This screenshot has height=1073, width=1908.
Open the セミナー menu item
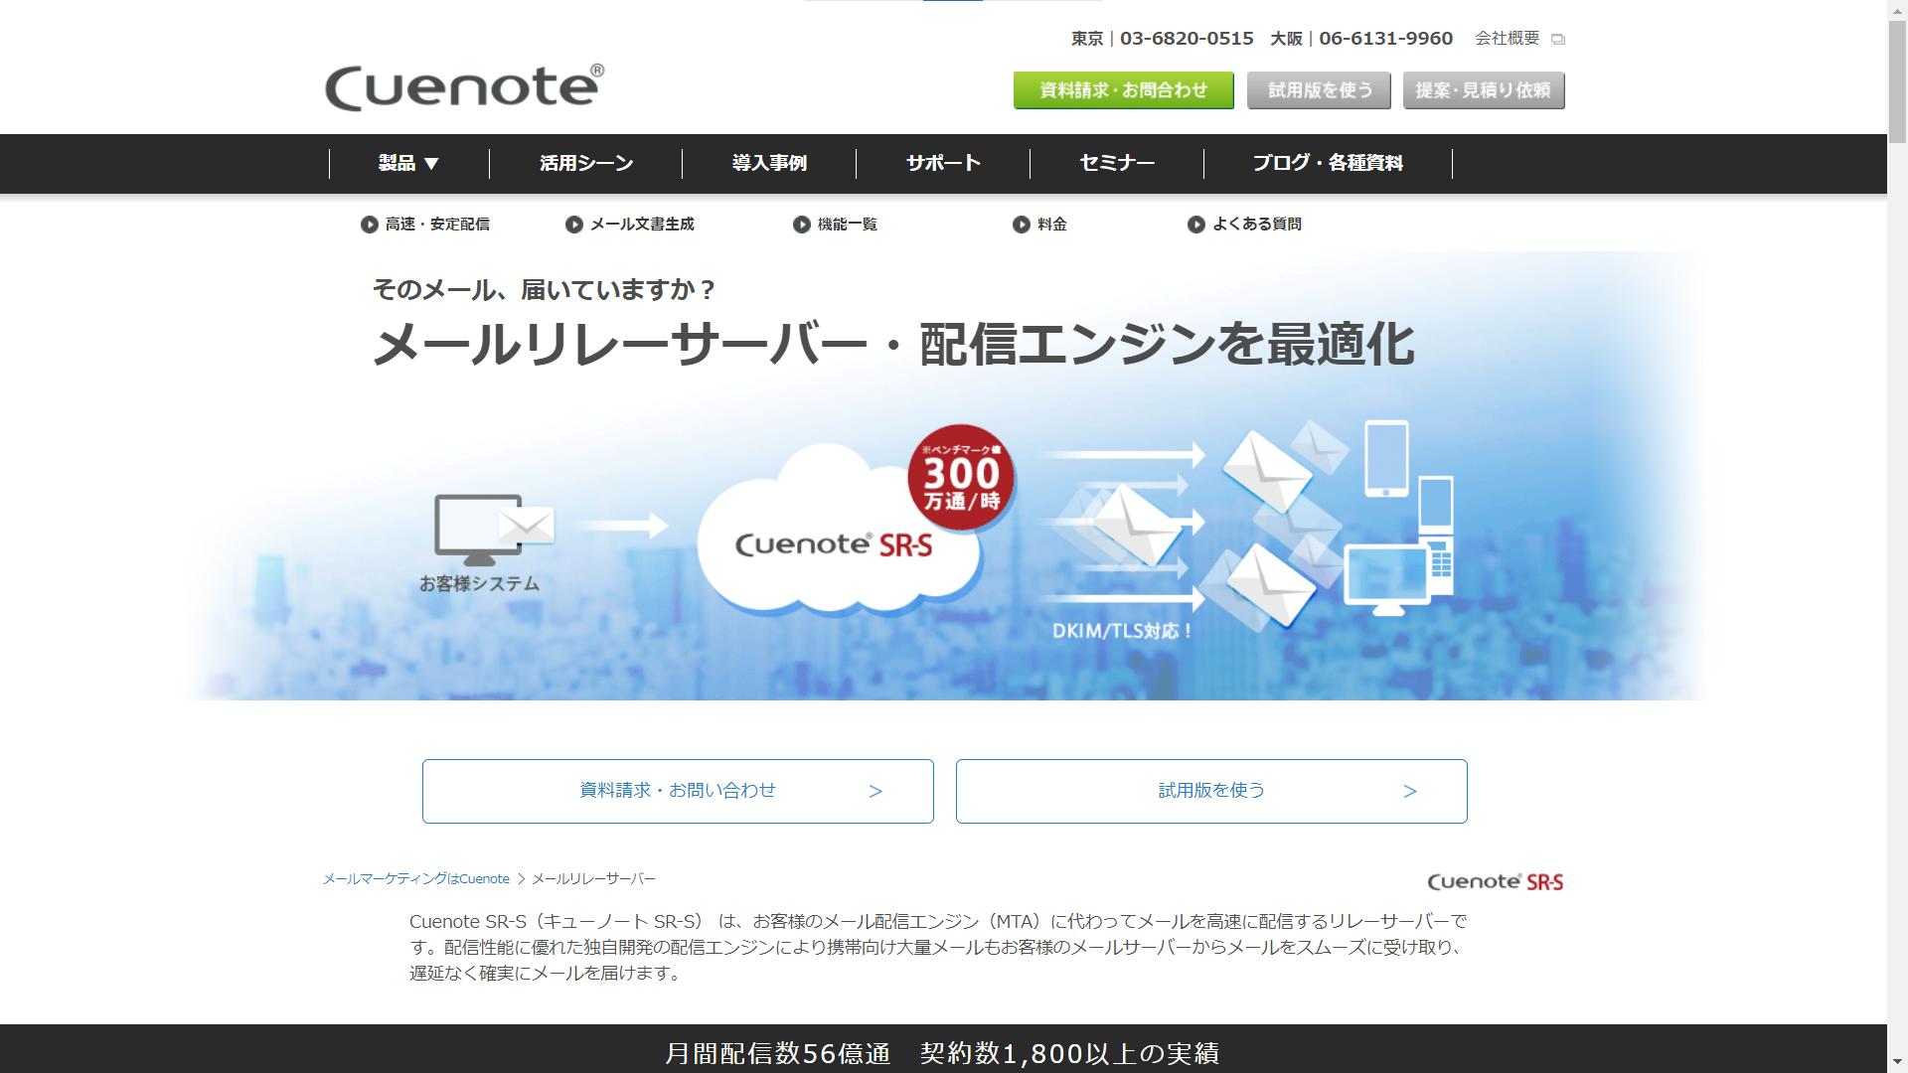pyautogui.click(x=1117, y=163)
